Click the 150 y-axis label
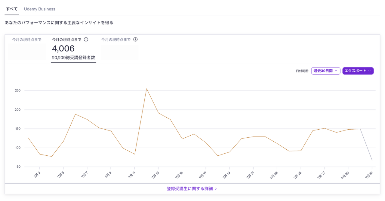The height and width of the screenshot is (201, 385). click(17, 129)
